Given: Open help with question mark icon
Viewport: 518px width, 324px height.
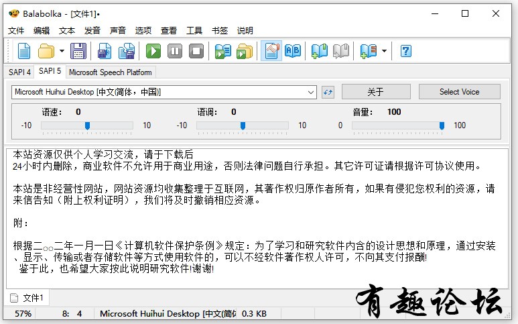Looking at the screenshot, I should point(405,51).
